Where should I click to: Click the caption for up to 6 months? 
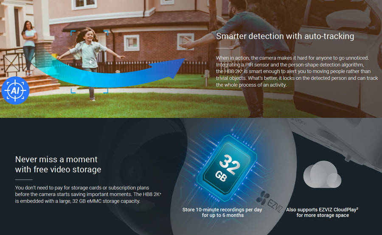pos(223,215)
